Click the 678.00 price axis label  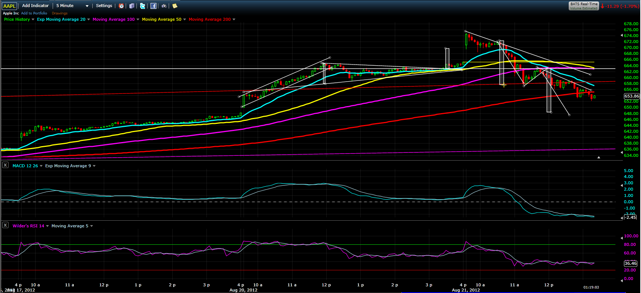631,24
